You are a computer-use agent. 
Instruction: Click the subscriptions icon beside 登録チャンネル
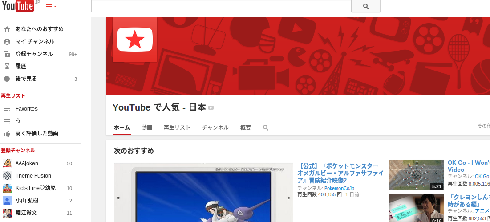tap(7, 54)
